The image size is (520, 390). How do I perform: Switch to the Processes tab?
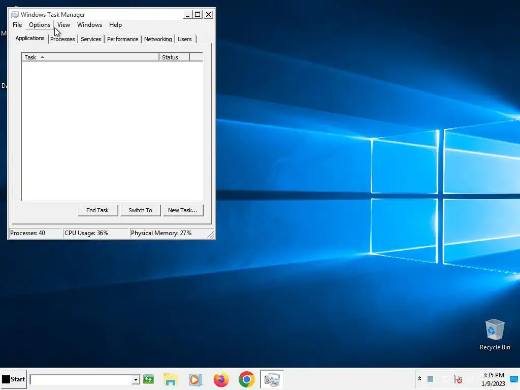click(62, 39)
